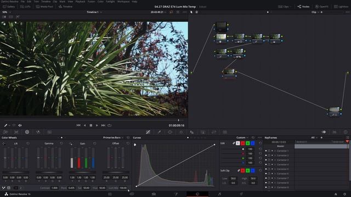
Task: Open the Tracker palette icon
Action: pos(181,132)
